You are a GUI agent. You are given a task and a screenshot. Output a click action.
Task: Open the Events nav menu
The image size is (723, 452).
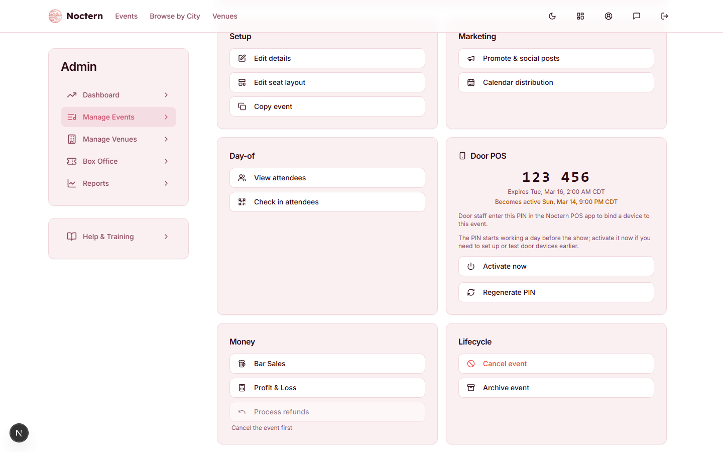[x=126, y=16]
